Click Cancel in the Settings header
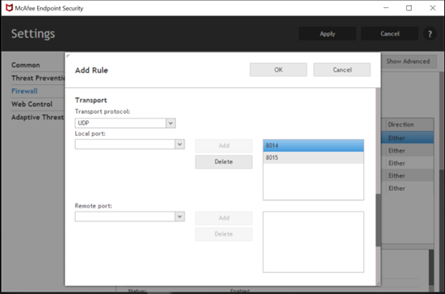 click(389, 34)
